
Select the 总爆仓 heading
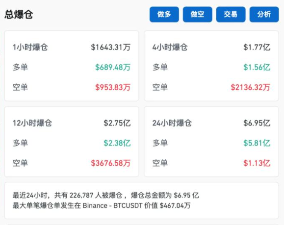pyautogui.click(x=19, y=15)
